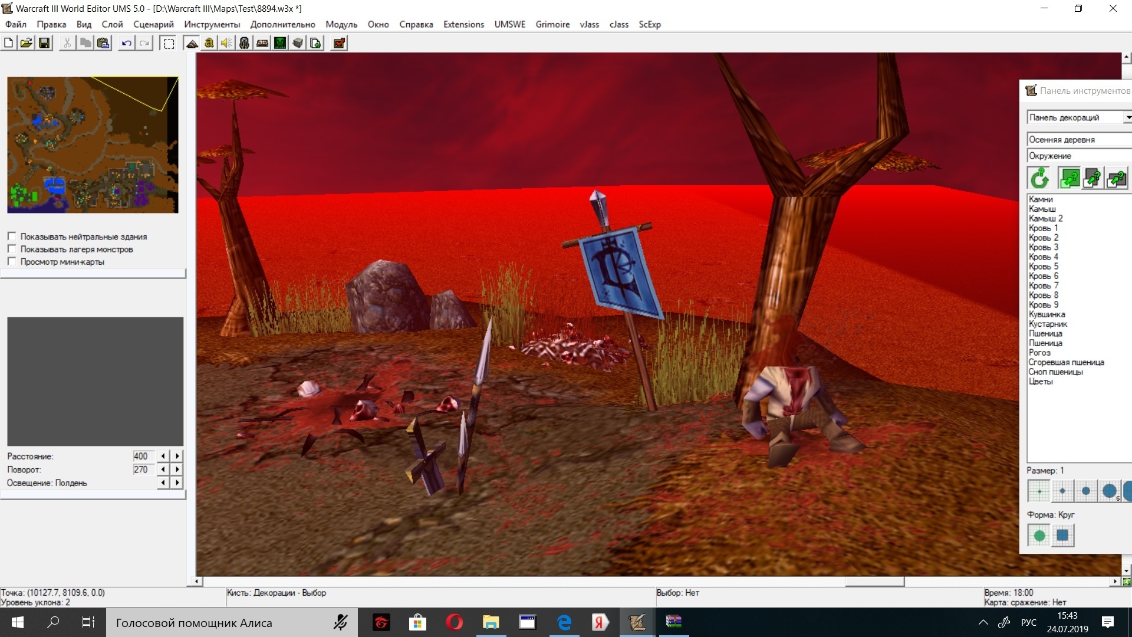Open the Windows Start menu

(x=18, y=622)
